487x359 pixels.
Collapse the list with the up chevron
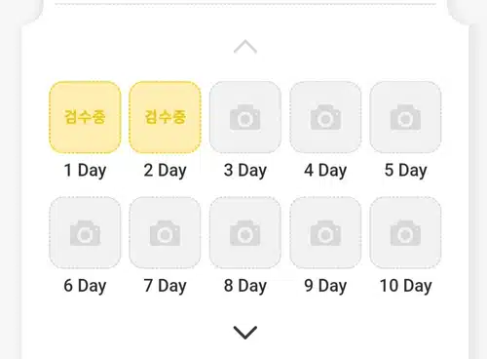(245, 47)
